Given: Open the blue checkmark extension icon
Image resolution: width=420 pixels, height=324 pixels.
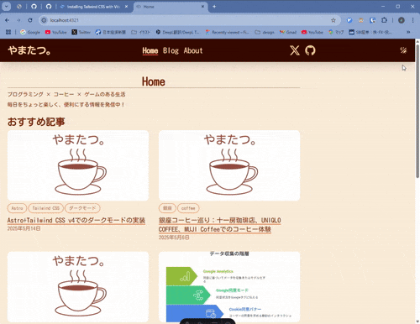Looking at the screenshot, I should [x=349, y=20].
